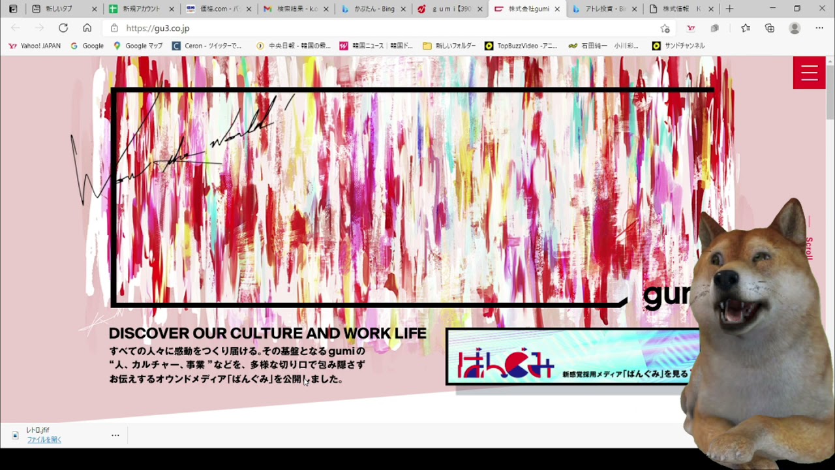This screenshot has height=470, width=835.
Task: Add this page to favorites via star icon
Action: pos(665,28)
